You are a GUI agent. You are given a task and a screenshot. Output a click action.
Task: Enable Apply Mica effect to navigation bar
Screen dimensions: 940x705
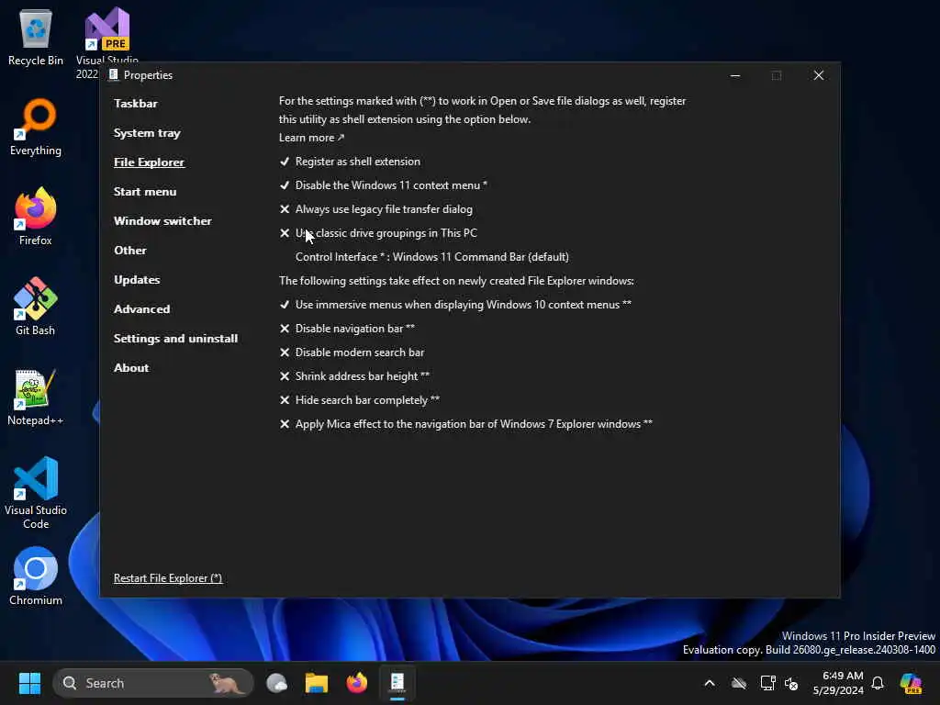[x=465, y=424]
